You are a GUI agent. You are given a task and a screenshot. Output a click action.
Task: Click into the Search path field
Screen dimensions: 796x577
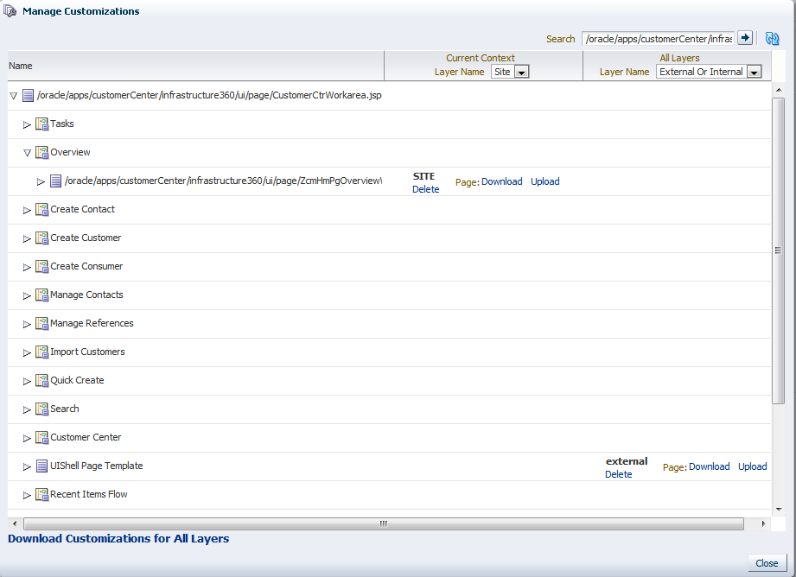point(659,39)
